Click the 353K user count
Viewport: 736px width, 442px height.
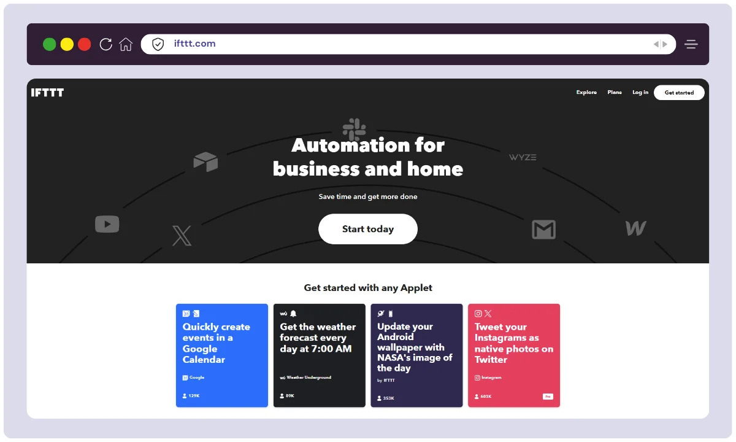click(x=388, y=398)
